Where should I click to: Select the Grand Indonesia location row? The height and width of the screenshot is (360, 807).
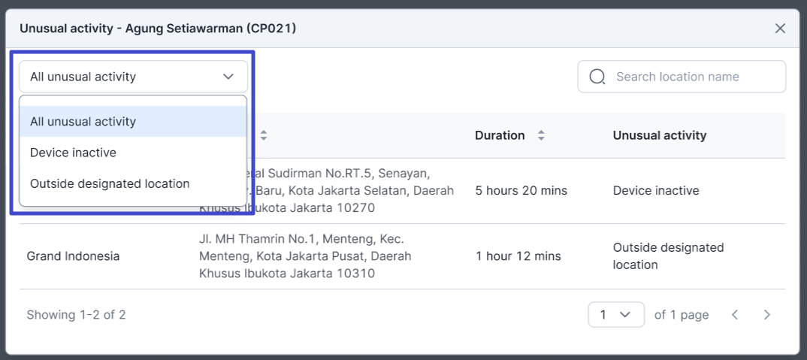[x=73, y=256]
